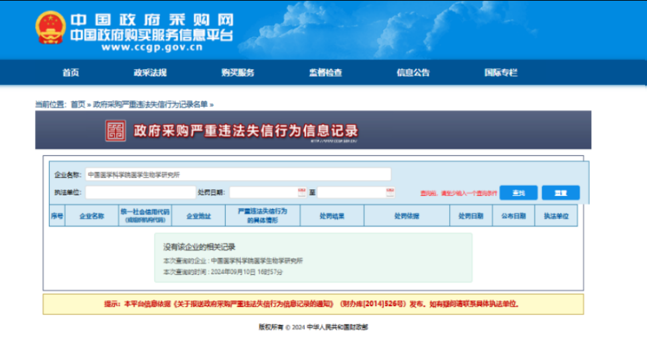Click the 序号 column header
The width and height of the screenshot is (647, 338).
[57, 216]
